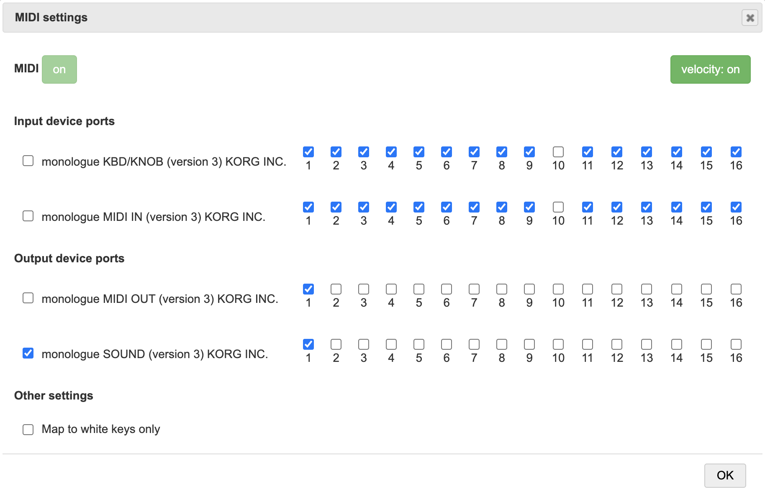Enable channel 10 for monologue KBD/KNOB input
This screenshot has width=765, height=497.
tap(558, 152)
